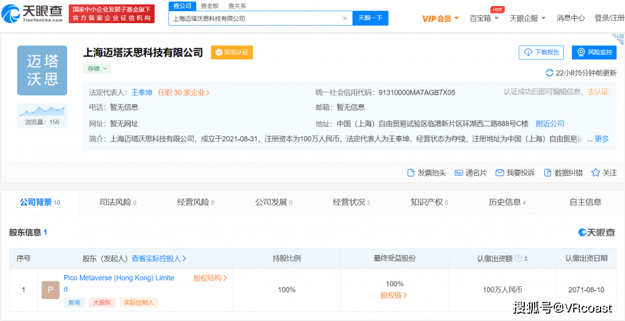Open the 经营风险 tab
The height and width of the screenshot is (321, 625).
click(195, 202)
